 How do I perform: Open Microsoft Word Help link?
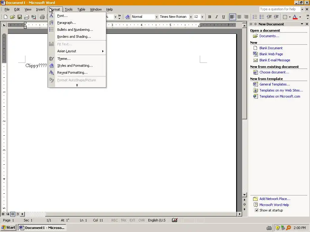pos(274,205)
